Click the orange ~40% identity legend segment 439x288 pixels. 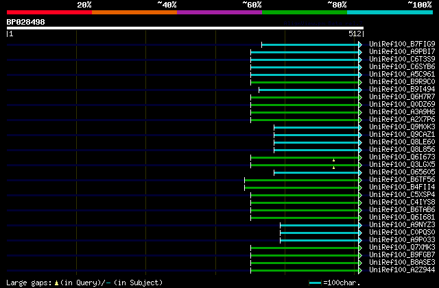point(134,12)
